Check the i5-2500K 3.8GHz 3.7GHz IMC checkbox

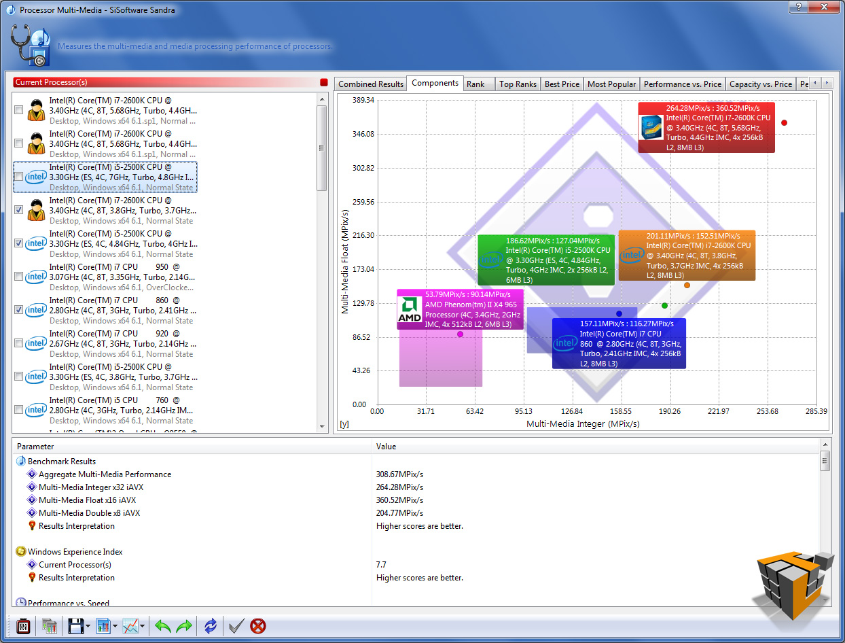coord(18,377)
